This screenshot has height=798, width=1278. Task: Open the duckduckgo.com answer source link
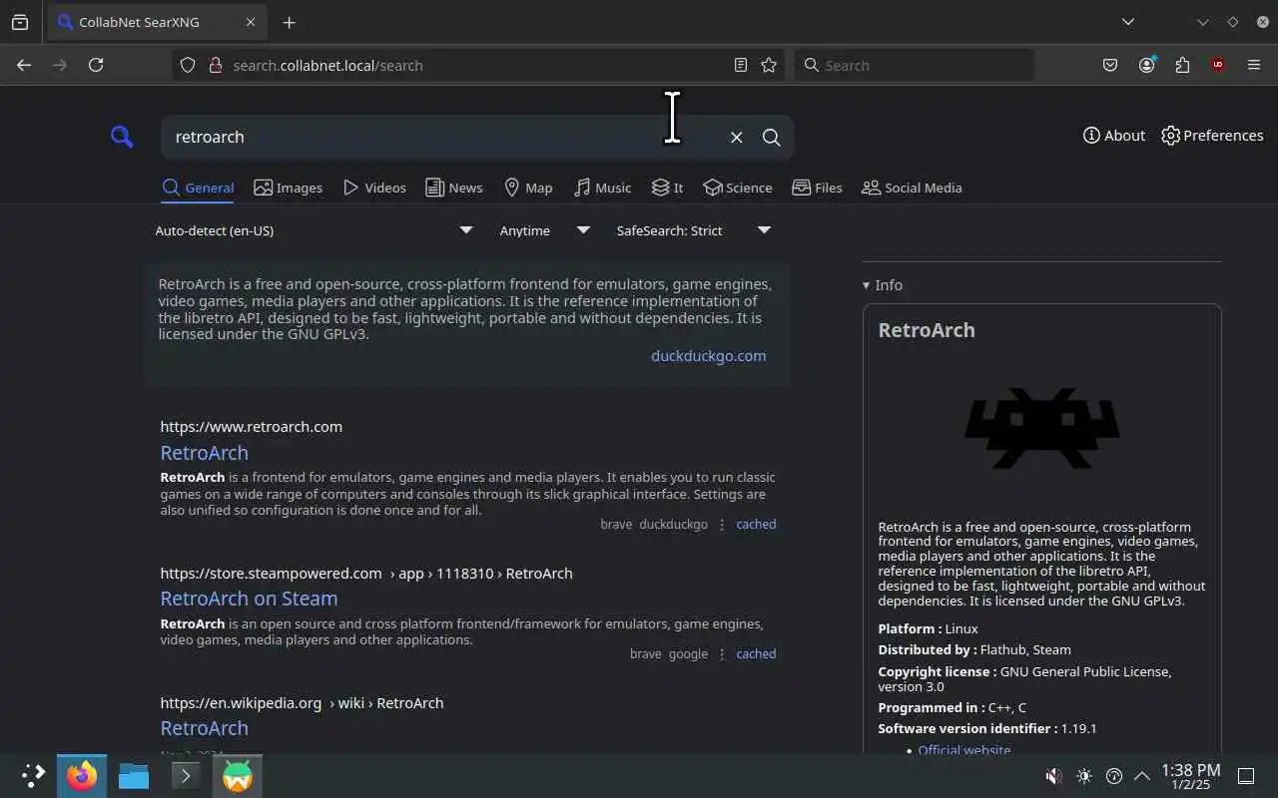click(x=708, y=356)
